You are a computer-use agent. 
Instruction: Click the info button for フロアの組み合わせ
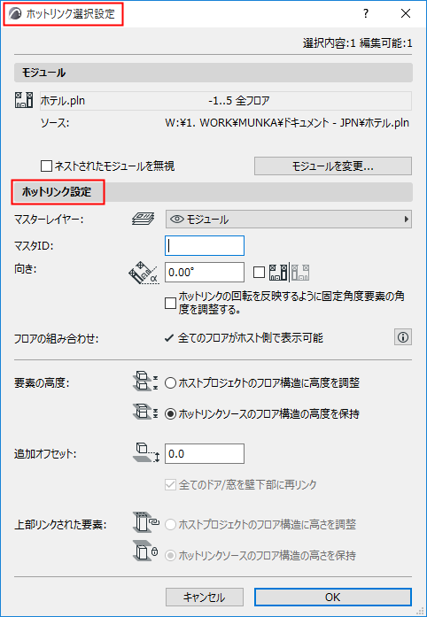403,337
